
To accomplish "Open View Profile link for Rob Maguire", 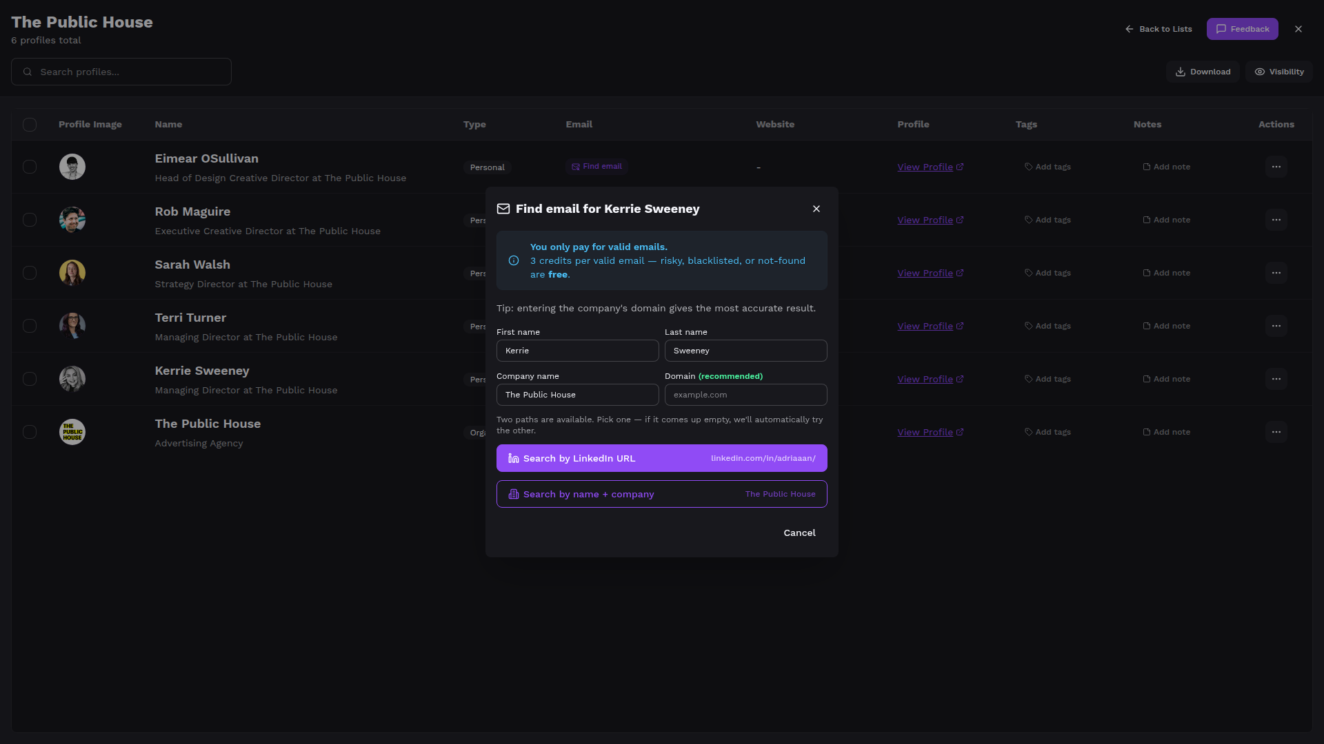I will pos(930,220).
